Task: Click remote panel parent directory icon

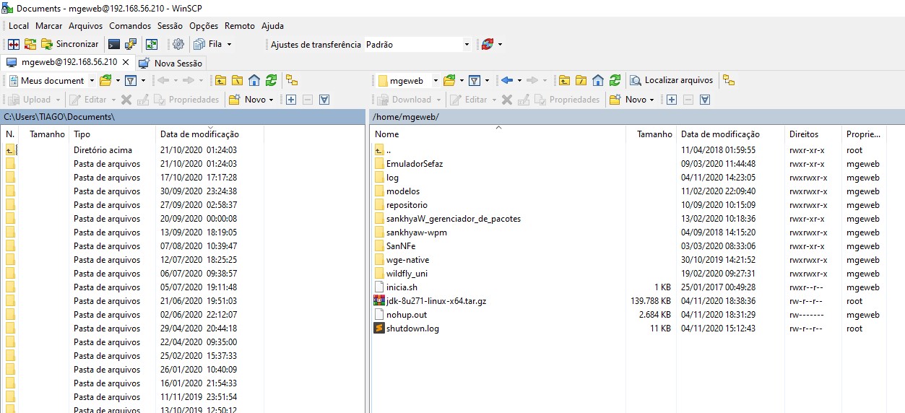Action: click(563, 80)
